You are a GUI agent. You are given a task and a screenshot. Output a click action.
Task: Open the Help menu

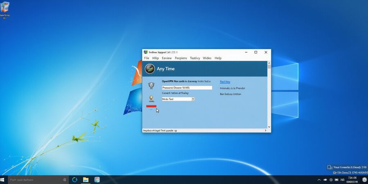[x=218, y=58]
